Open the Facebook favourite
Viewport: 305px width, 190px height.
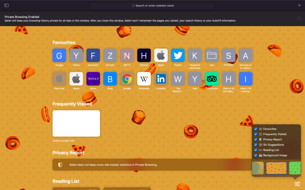pyautogui.click(x=93, y=56)
